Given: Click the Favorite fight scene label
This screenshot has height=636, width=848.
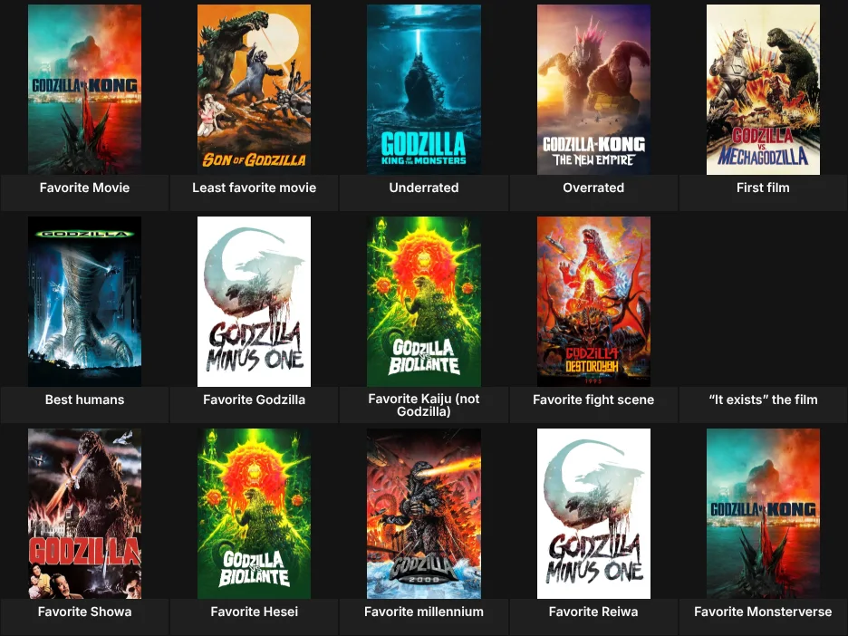Looking at the screenshot, I should (593, 400).
